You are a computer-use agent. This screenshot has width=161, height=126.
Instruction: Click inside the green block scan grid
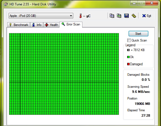pos(64,74)
